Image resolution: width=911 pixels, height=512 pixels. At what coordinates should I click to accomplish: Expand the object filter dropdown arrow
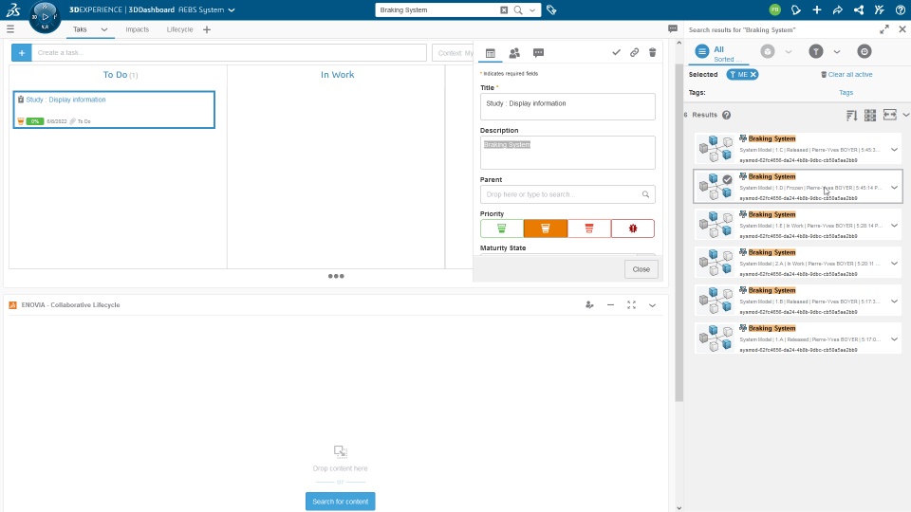coord(789,51)
